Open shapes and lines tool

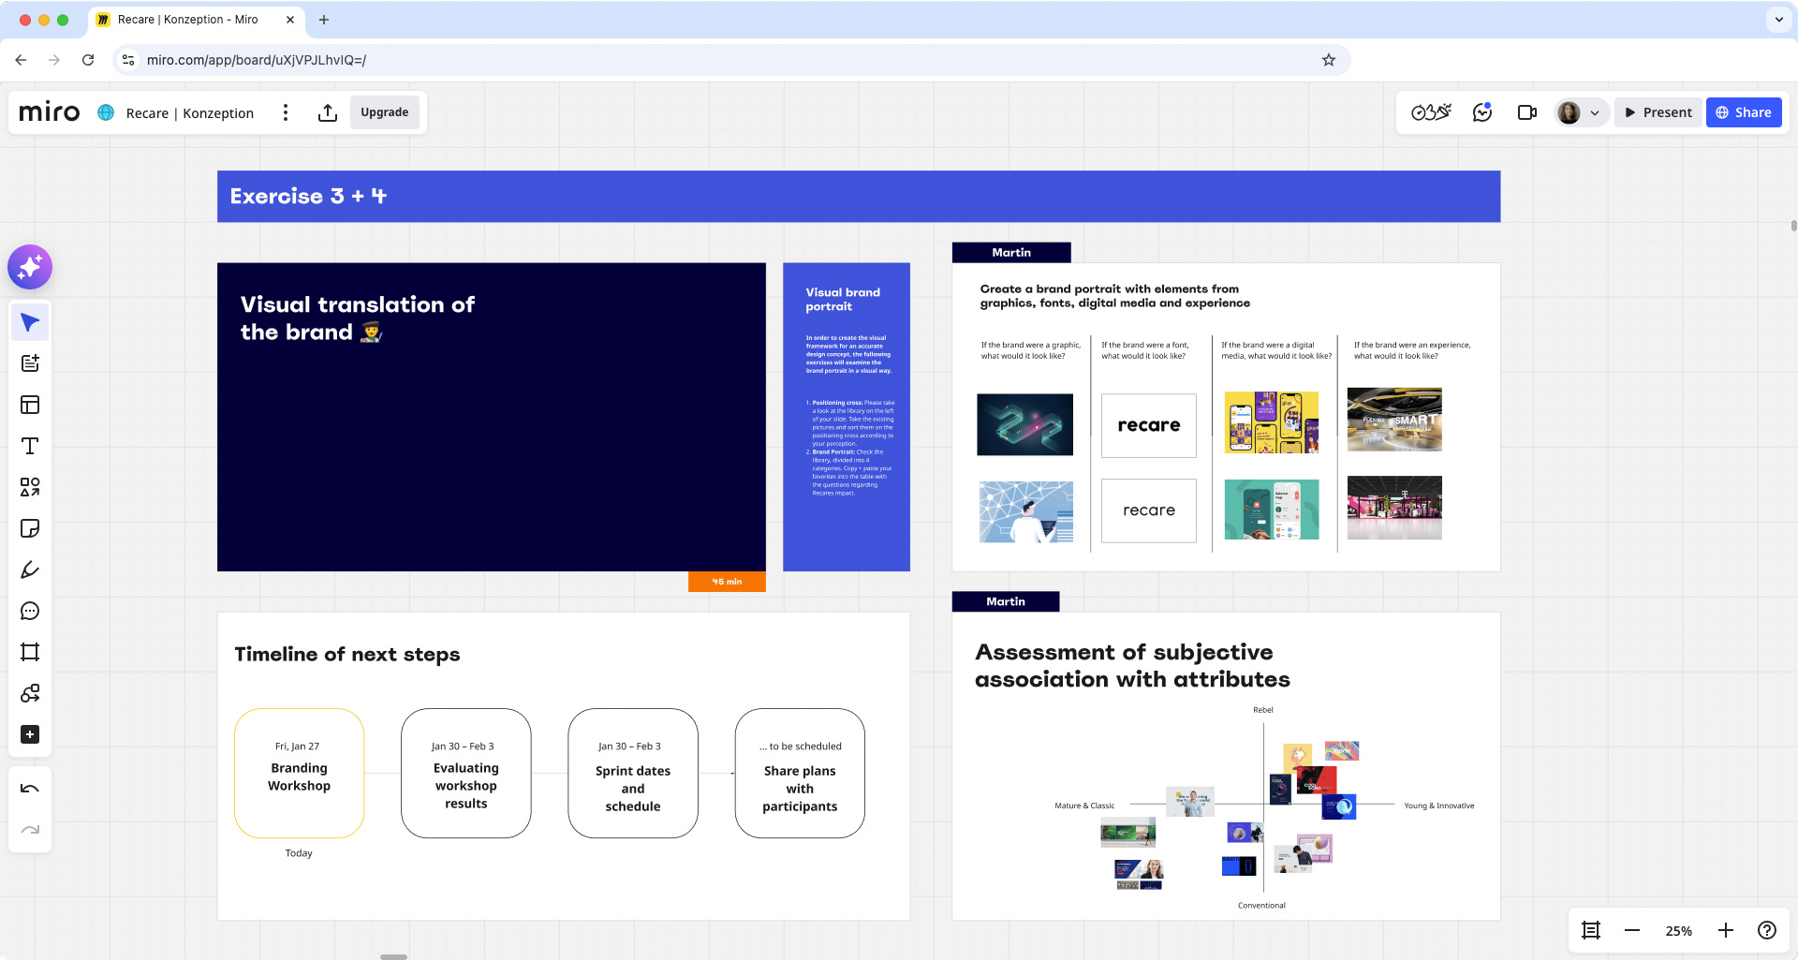coord(30,488)
